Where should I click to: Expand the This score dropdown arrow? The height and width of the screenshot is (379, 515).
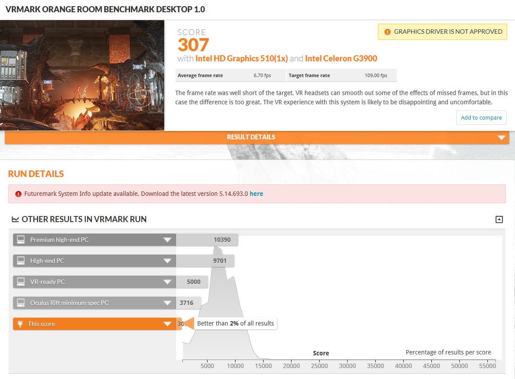pyautogui.click(x=167, y=324)
